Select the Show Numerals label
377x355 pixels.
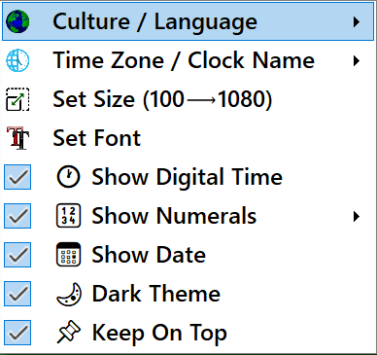point(174,216)
